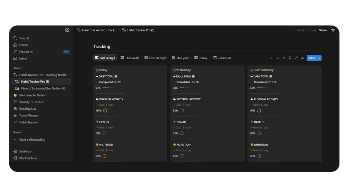Open the filter icon in view toolbar

[x=272, y=58]
